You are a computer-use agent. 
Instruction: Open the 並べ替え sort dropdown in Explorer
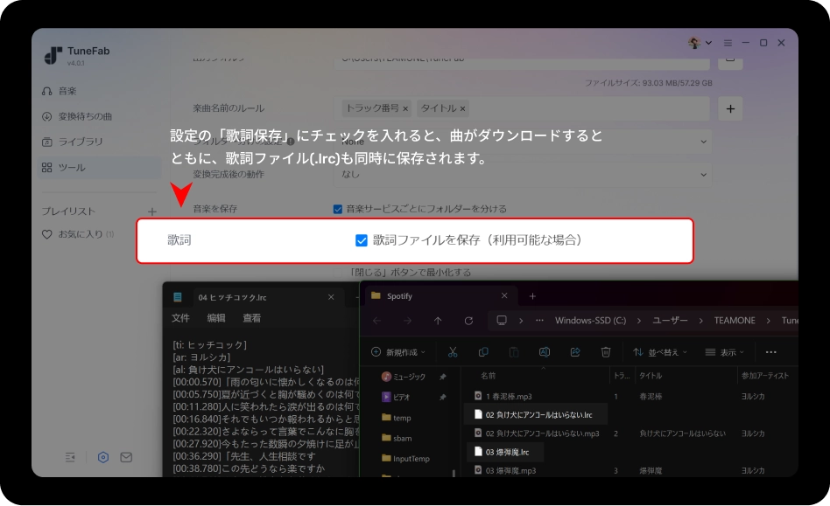[x=662, y=352]
